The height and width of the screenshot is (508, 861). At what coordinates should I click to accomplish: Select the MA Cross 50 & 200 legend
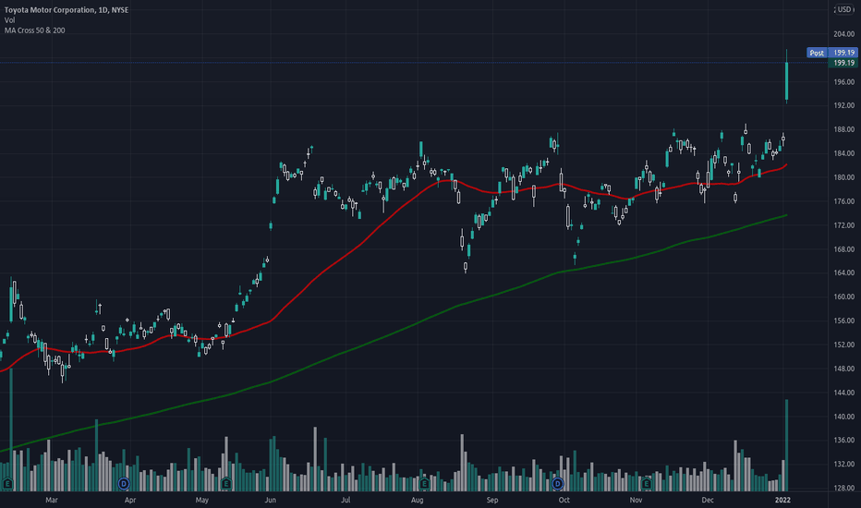[x=34, y=30]
